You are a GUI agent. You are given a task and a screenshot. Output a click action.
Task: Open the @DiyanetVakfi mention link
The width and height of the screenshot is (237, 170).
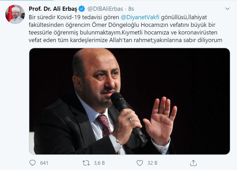[140, 17]
